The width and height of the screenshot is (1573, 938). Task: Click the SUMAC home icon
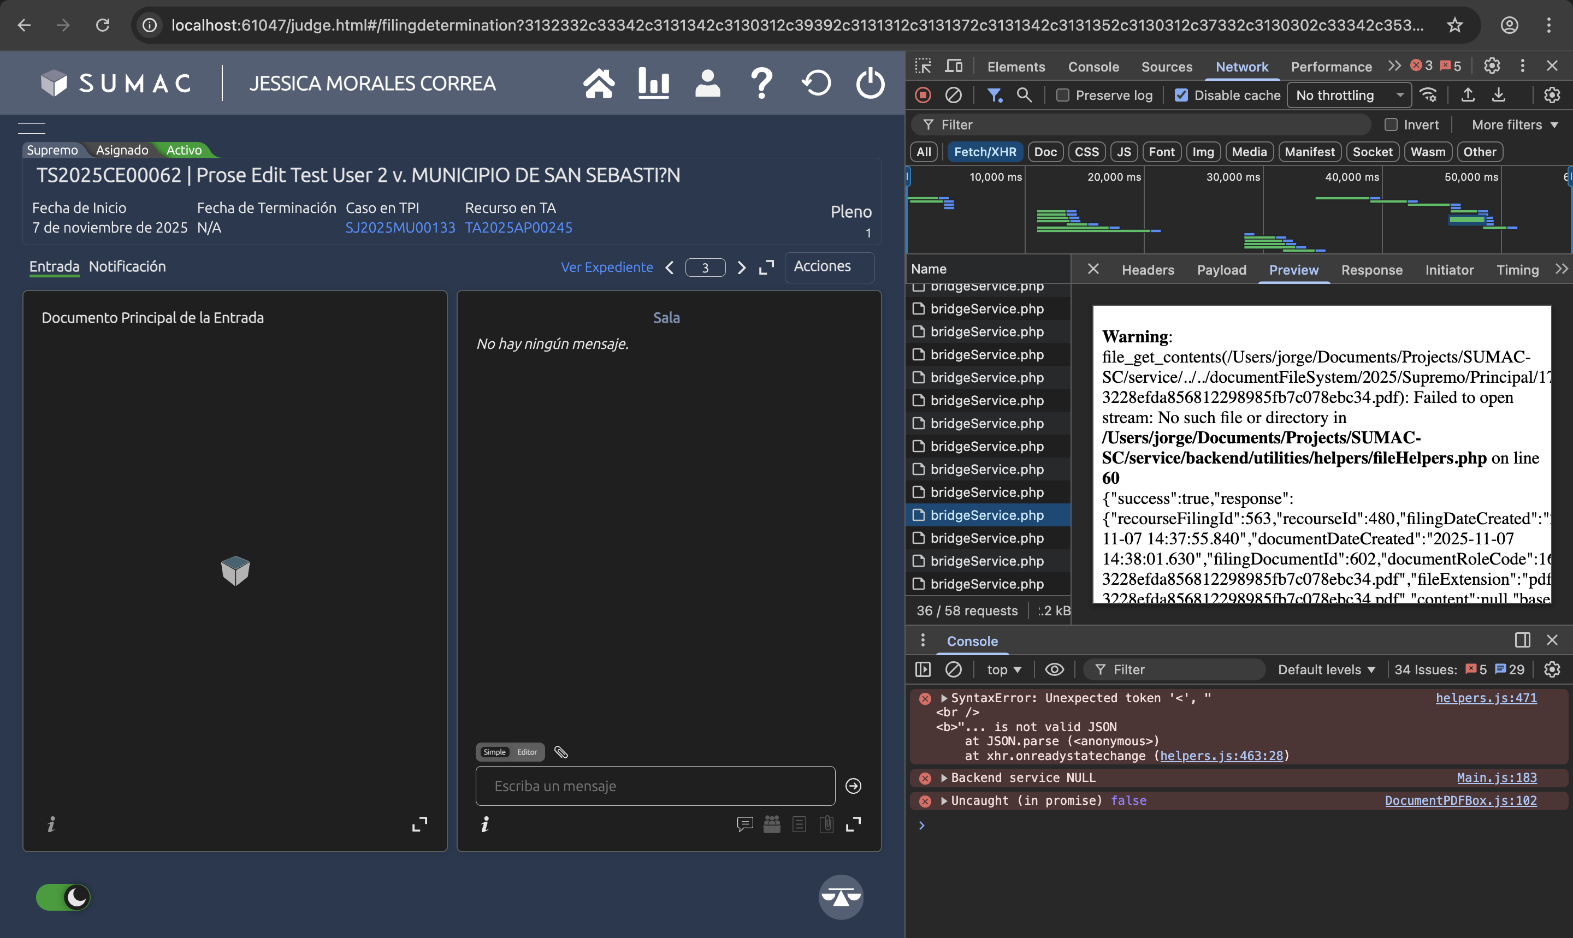point(598,84)
